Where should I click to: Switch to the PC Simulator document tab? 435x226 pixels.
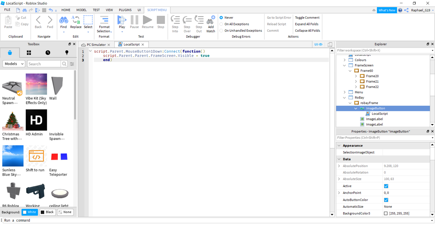click(x=96, y=45)
